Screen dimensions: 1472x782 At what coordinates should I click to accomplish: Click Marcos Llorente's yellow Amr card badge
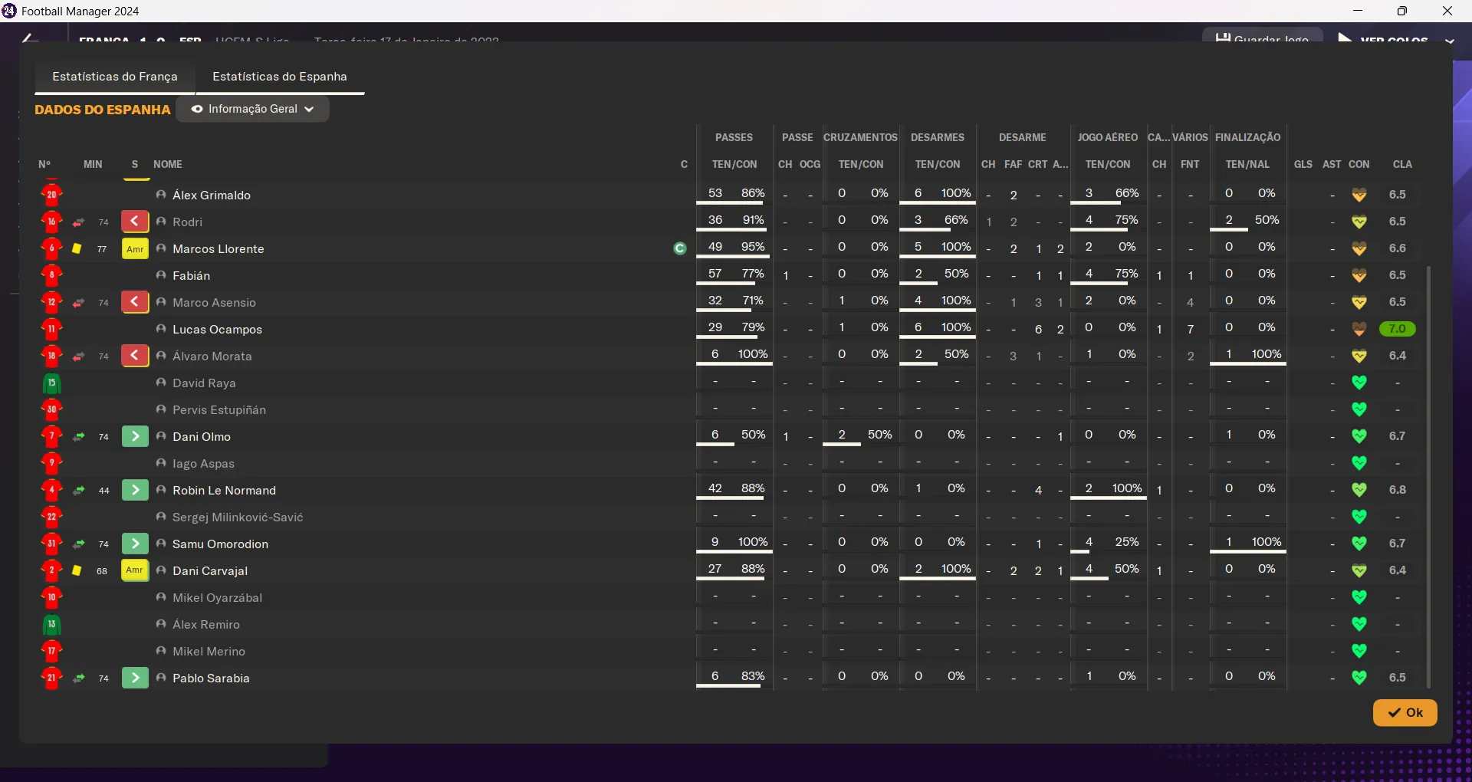(x=135, y=248)
